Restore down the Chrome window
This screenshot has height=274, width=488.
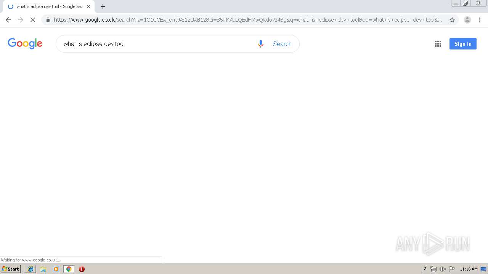point(466,3)
